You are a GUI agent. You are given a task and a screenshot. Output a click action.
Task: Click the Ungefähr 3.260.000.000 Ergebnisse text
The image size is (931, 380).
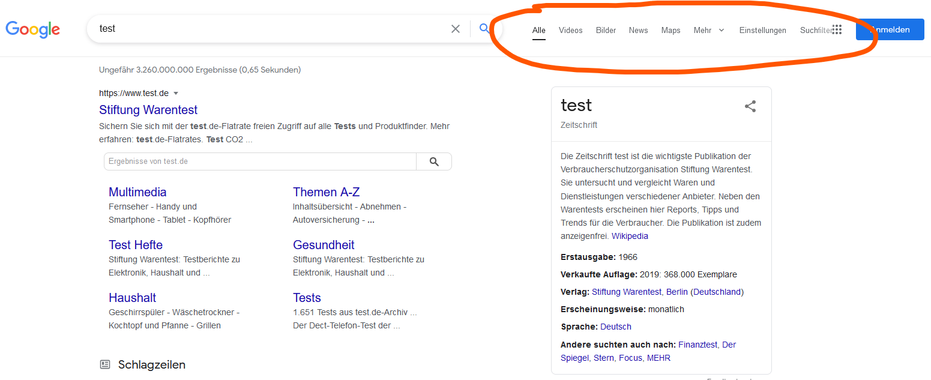coord(200,70)
